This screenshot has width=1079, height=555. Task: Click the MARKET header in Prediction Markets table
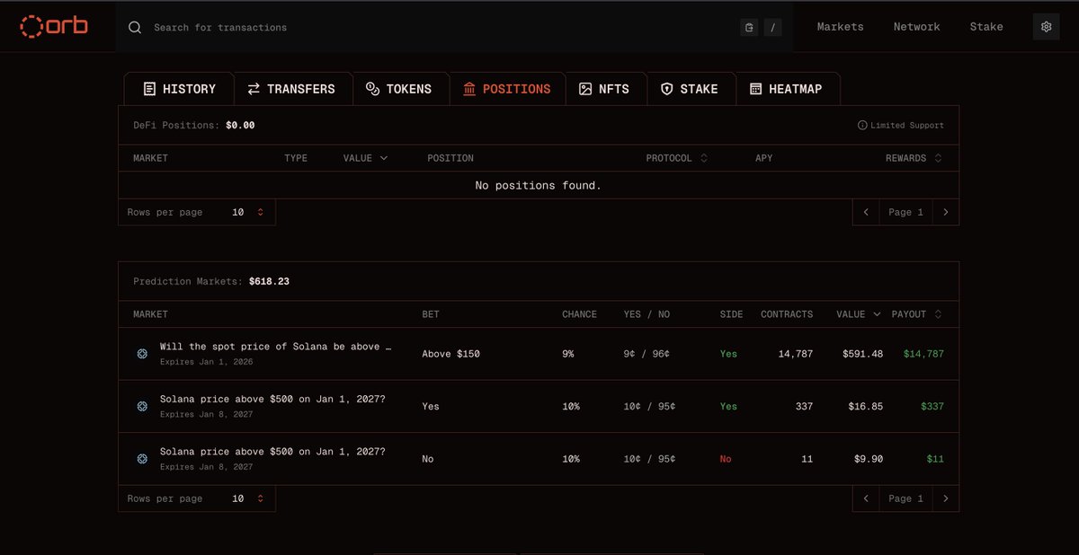(x=150, y=314)
